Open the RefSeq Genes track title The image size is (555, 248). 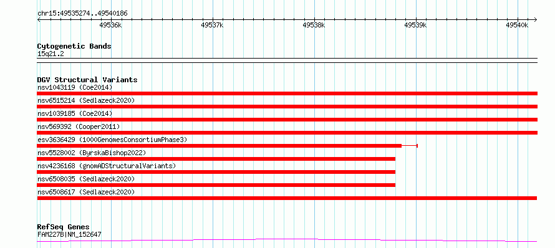64,227
